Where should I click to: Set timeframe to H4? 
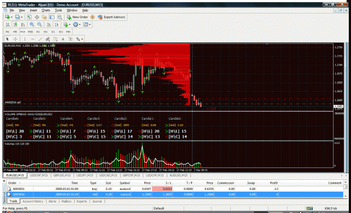(45, 32)
